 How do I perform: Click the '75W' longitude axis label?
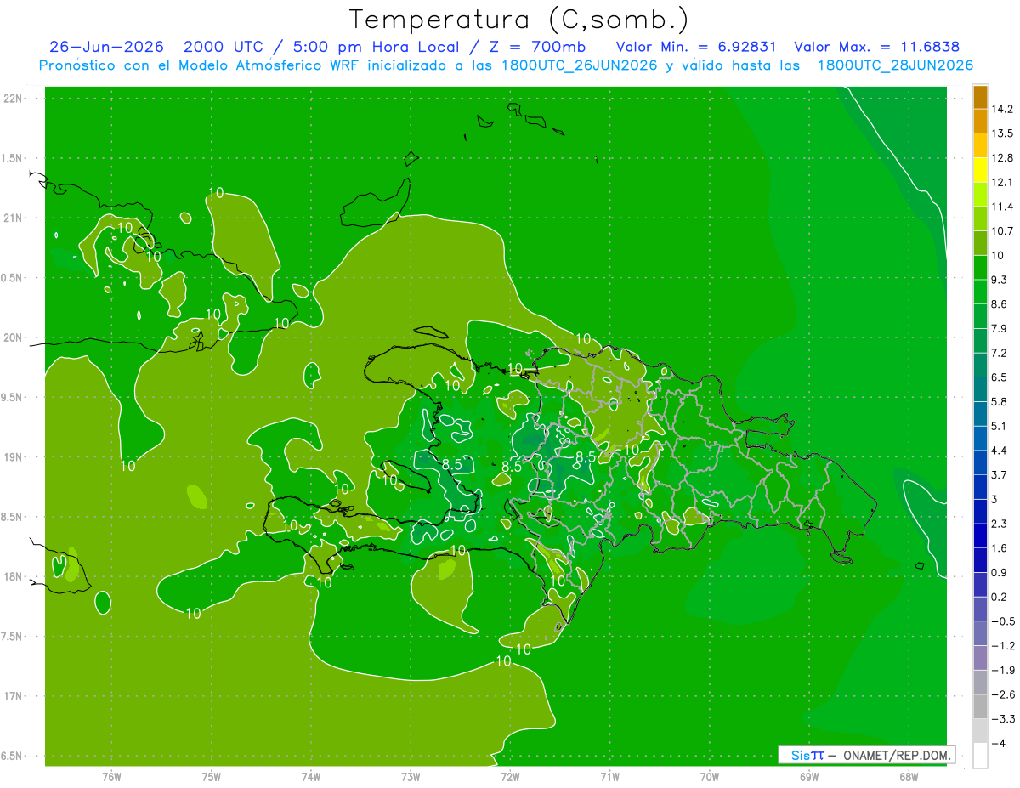click(212, 777)
